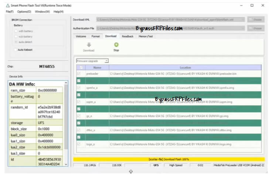
Task: Click the Location column header
Action: 185,68
